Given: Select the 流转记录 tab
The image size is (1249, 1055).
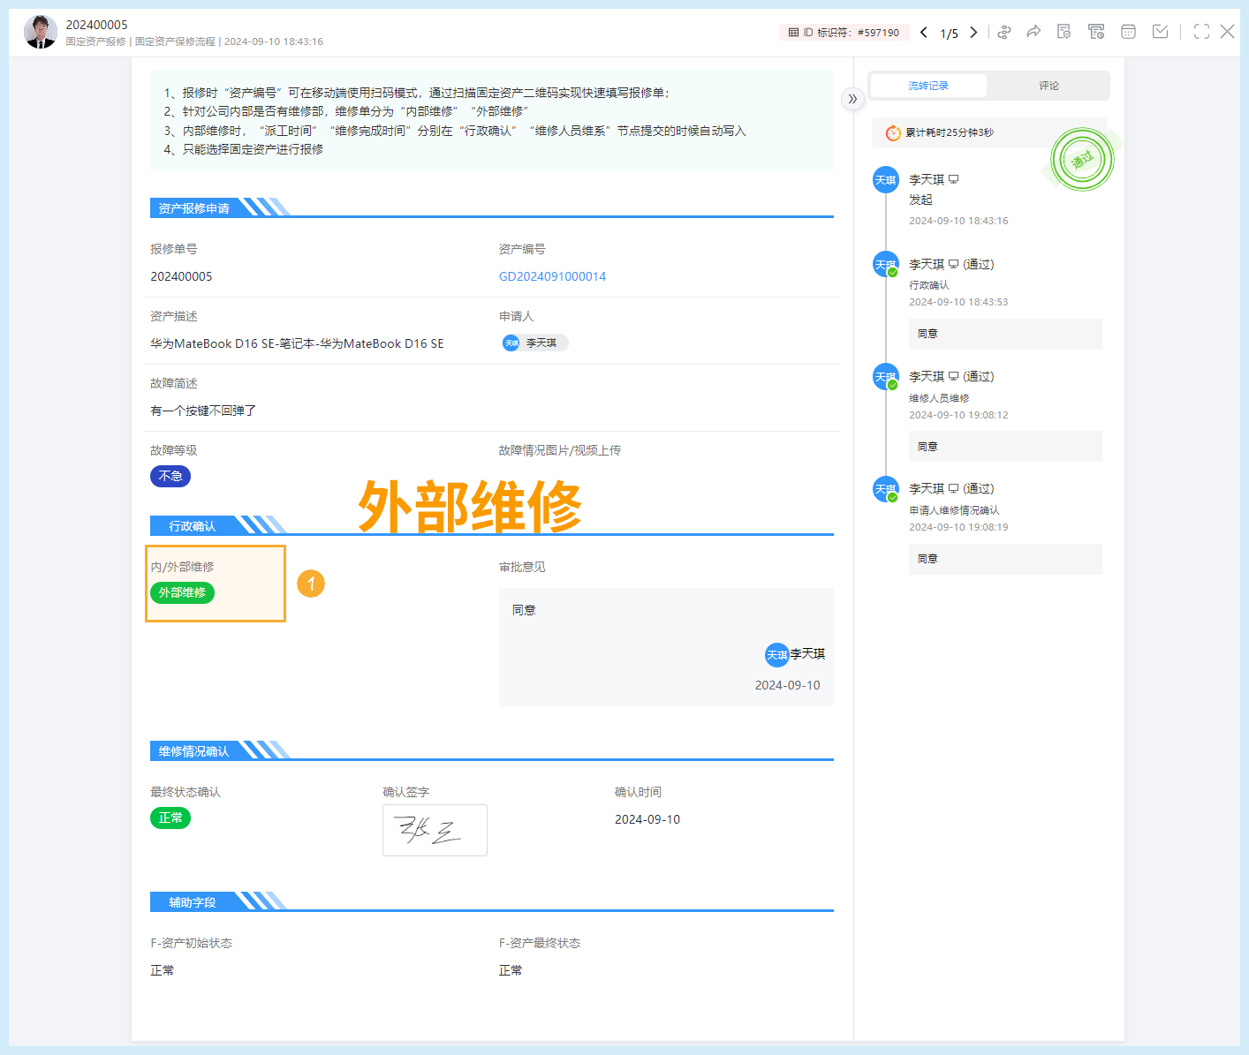Looking at the screenshot, I should point(928,85).
